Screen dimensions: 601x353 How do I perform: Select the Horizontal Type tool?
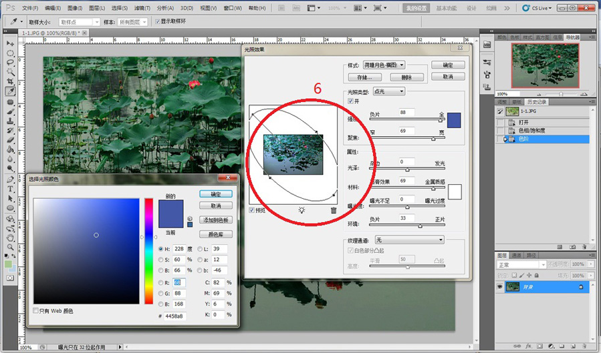coord(10,189)
